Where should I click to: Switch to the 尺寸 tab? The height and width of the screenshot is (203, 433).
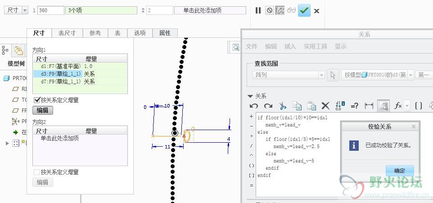tap(39, 33)
